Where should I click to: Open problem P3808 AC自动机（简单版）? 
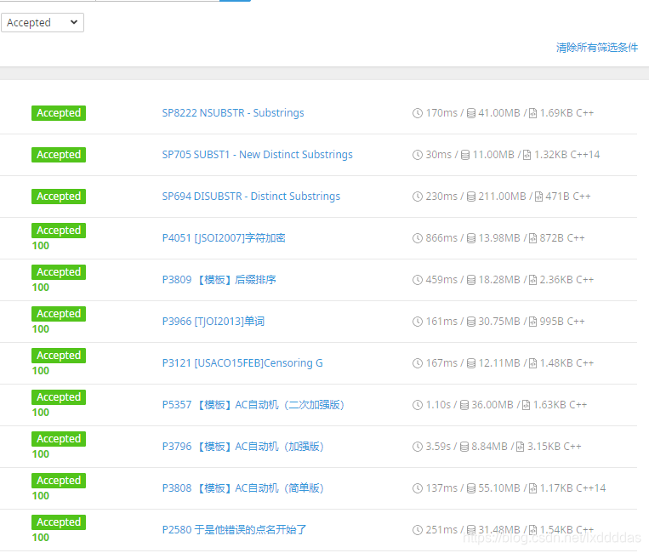point(242,488)
